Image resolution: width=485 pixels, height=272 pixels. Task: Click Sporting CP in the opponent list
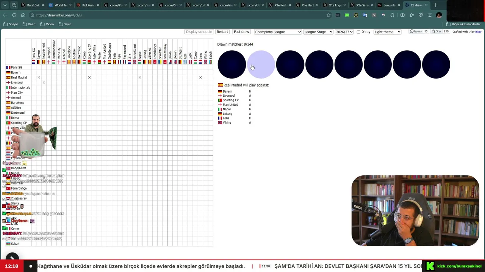228,100
